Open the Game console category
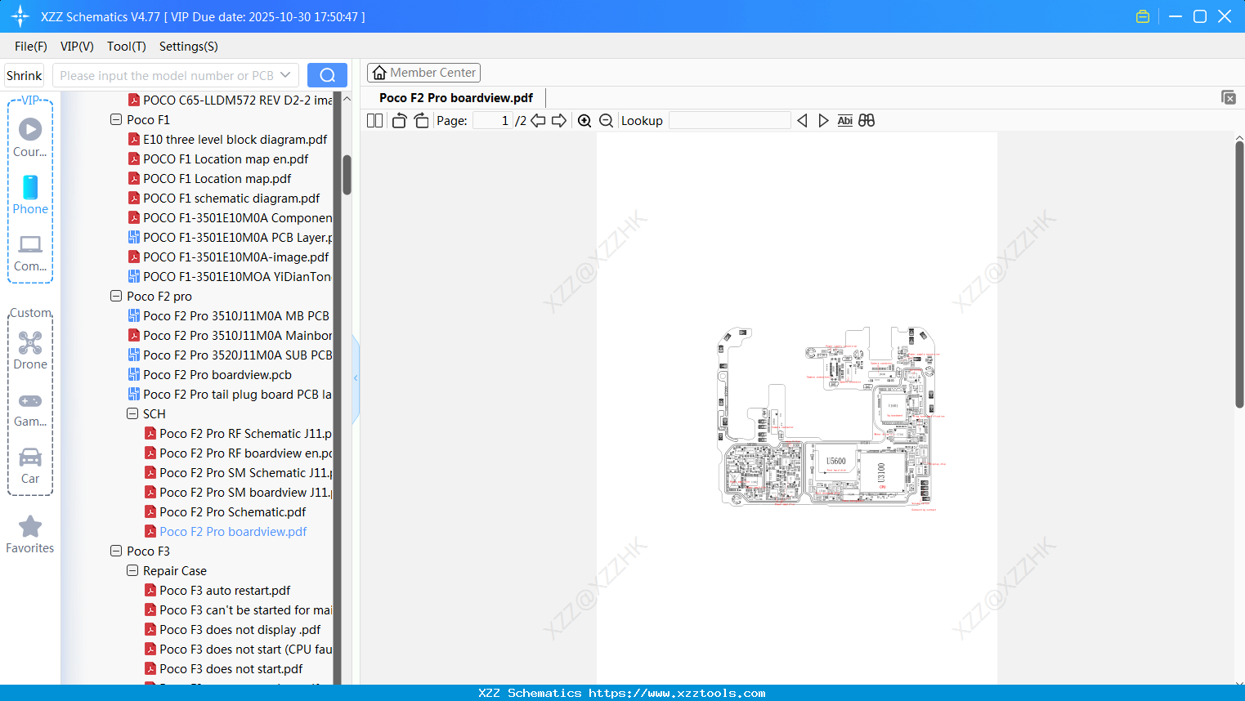Screen dimensions: 1245x701 (30, 409)
